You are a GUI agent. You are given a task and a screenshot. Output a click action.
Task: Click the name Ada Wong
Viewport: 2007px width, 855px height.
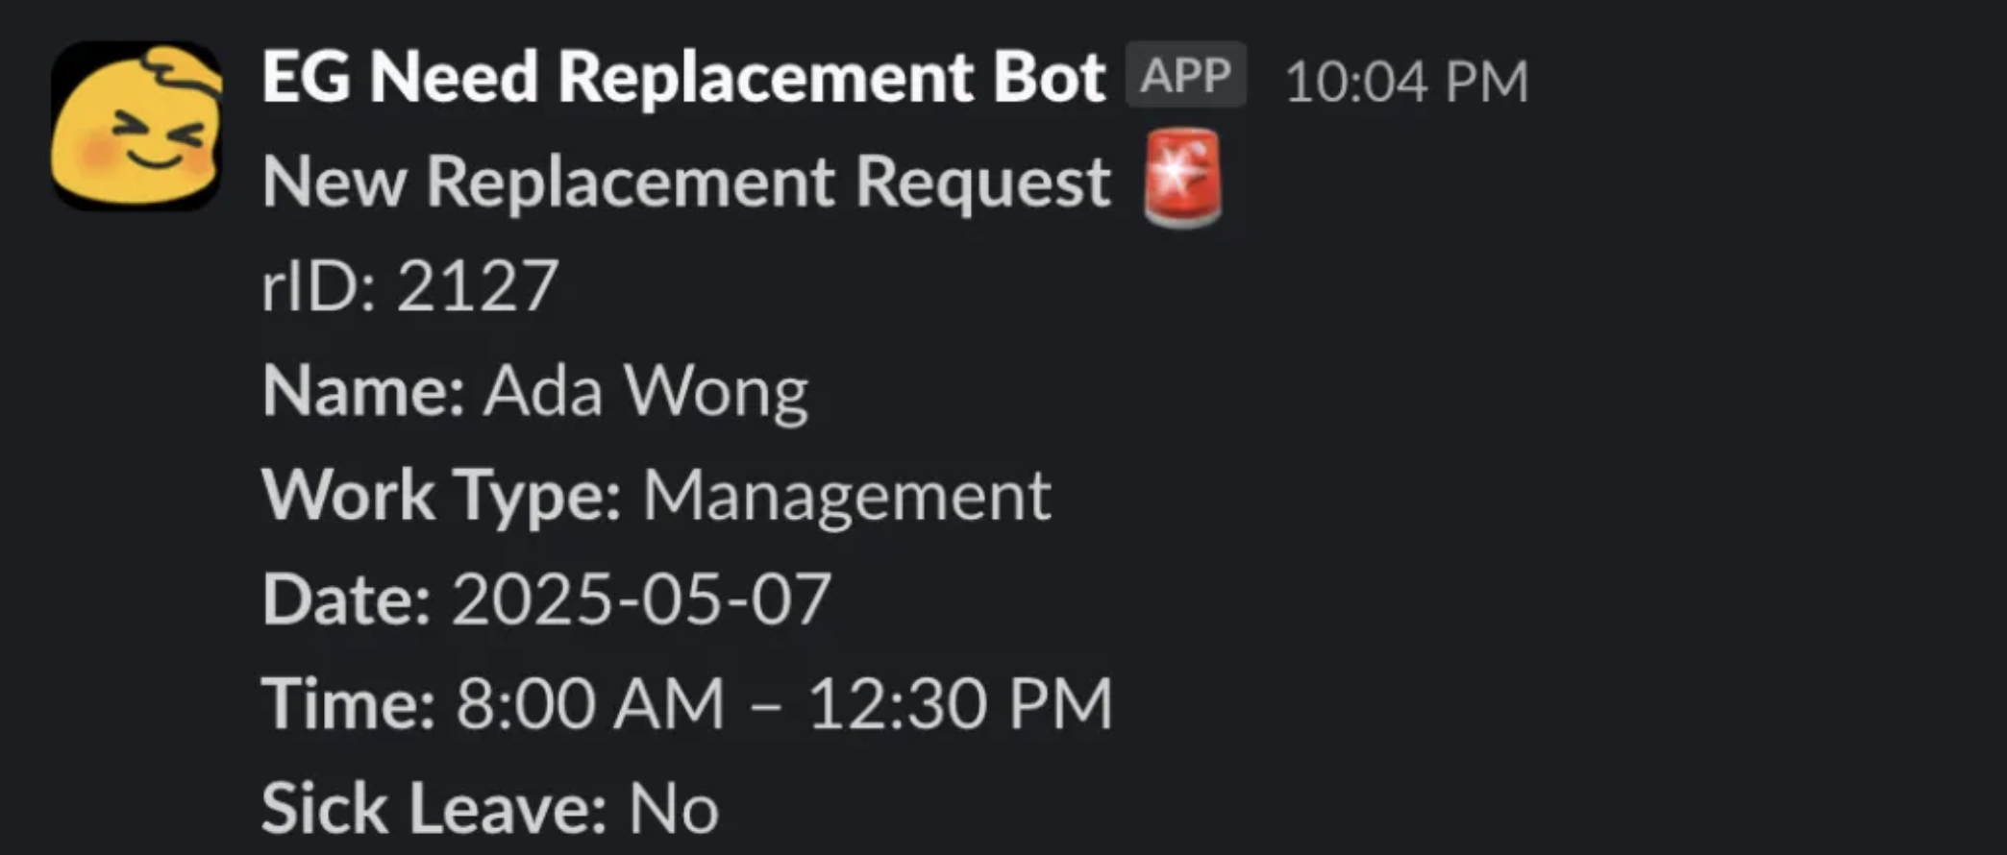tap(644, 390)
